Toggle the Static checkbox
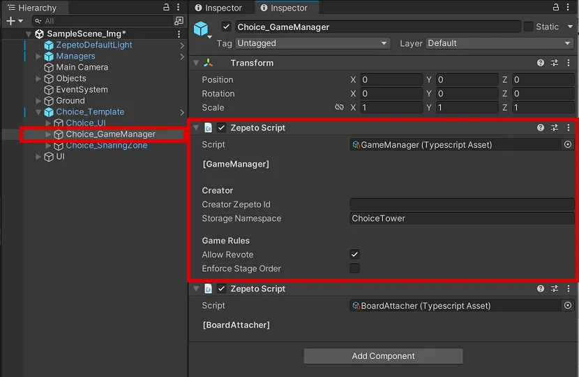Image resolution: width=579 pixels, height=377 pixels. pos(528,26)
